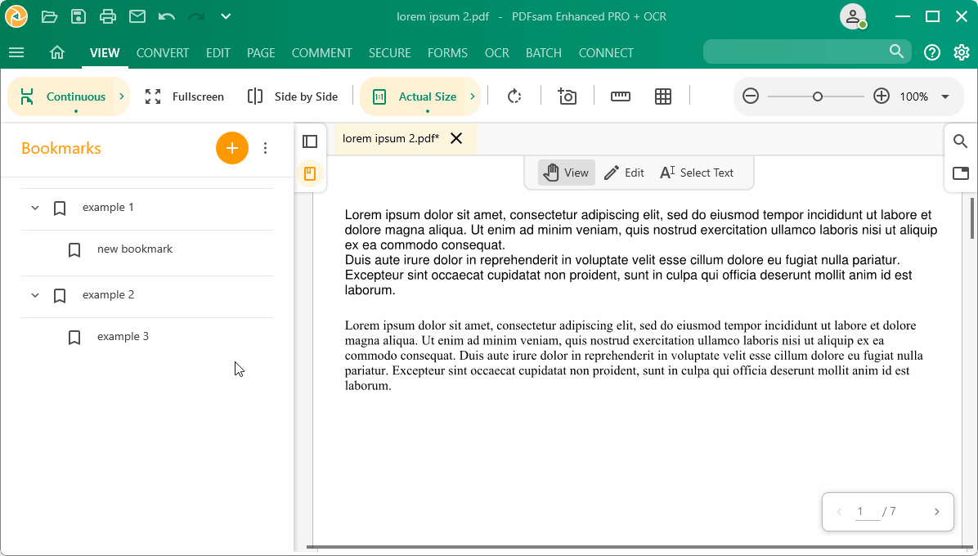The image size is (978, 556).
Task: Toggle Fullscreen mode
Action: 185,96
